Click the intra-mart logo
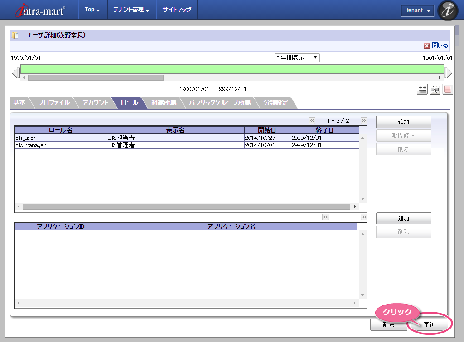The width and height of the screenshot is (464, 343). (40, 11)
